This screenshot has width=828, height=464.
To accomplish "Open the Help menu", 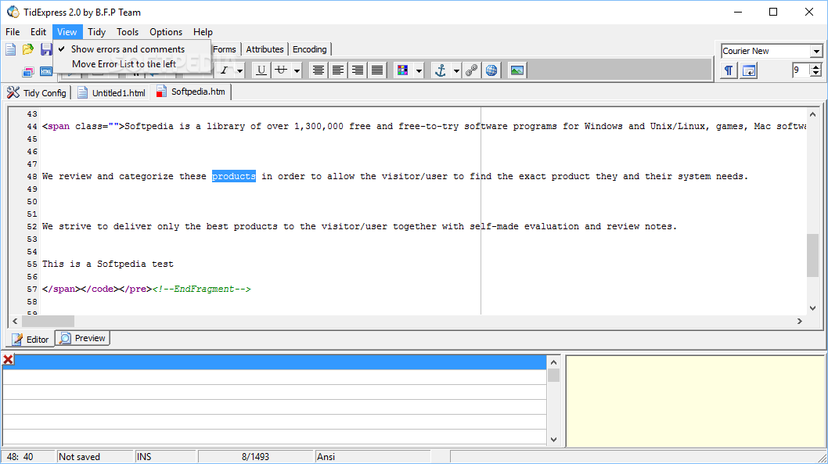I will [203, 32].
